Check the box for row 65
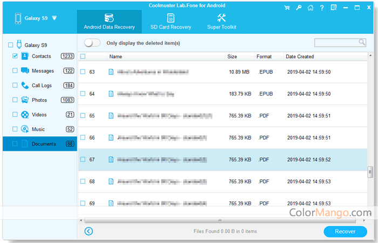 pyautogui.click(x=83, y=116)
